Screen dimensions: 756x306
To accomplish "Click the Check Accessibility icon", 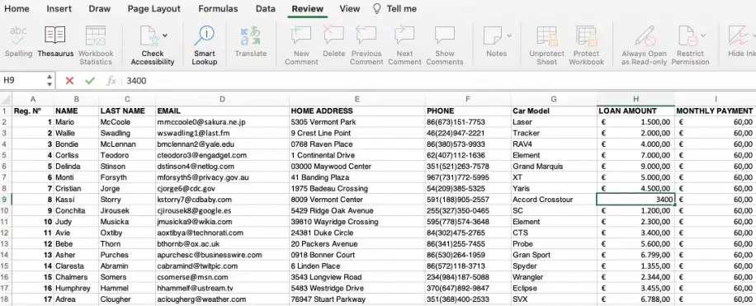I will click(149, 35).
